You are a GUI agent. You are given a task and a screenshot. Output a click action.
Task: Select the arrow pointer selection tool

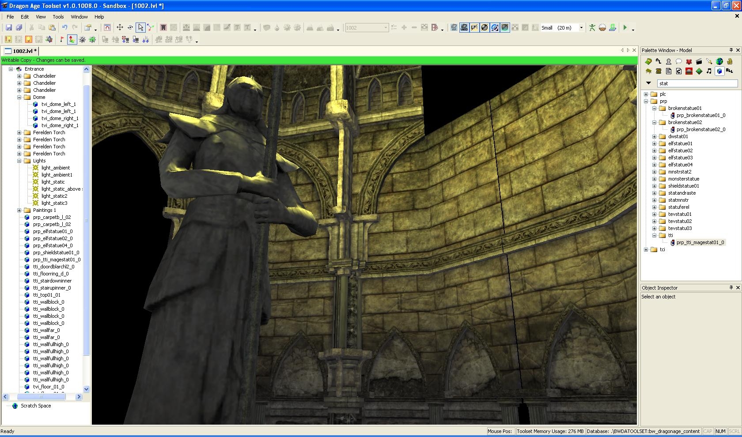[x=140, y=27]
